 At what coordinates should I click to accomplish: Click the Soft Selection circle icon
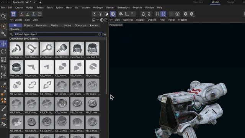pos(177,14)
